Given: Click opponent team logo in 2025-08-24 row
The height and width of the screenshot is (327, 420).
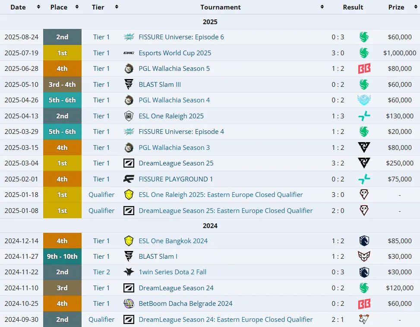Looking at the screenshot, I should tap(364, 37).
